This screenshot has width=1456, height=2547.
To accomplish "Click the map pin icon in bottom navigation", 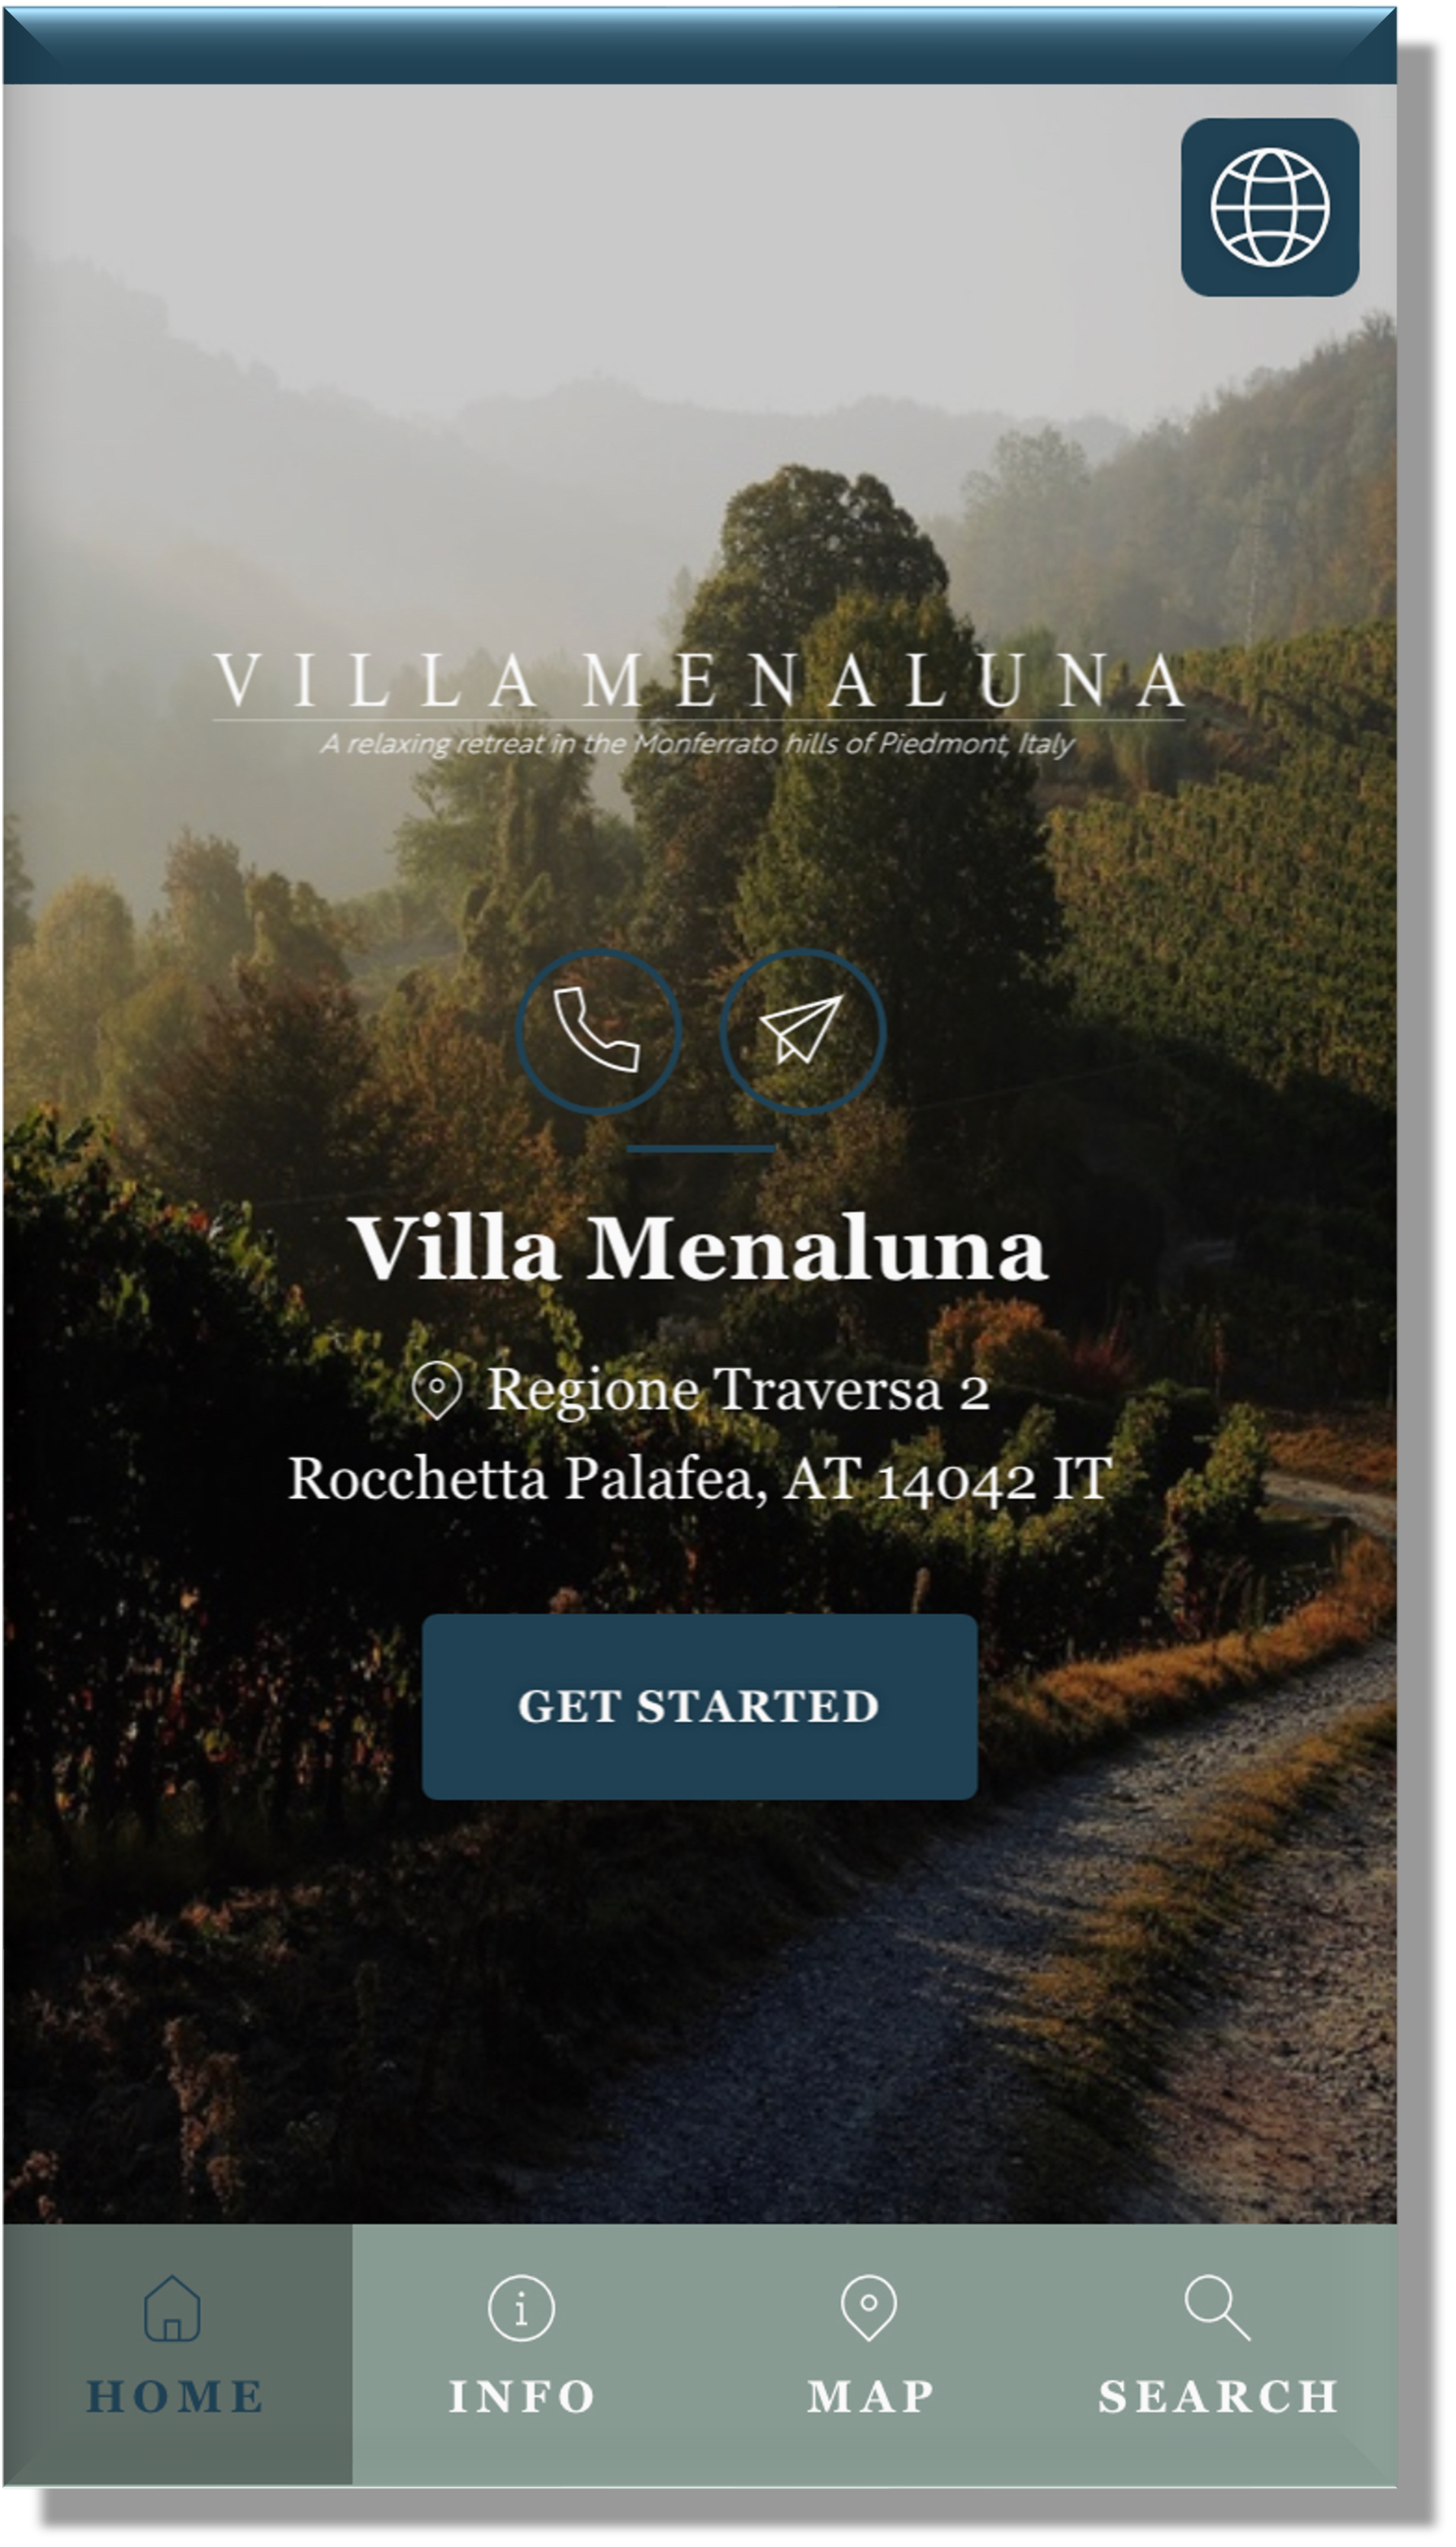I will (869, 2308).
